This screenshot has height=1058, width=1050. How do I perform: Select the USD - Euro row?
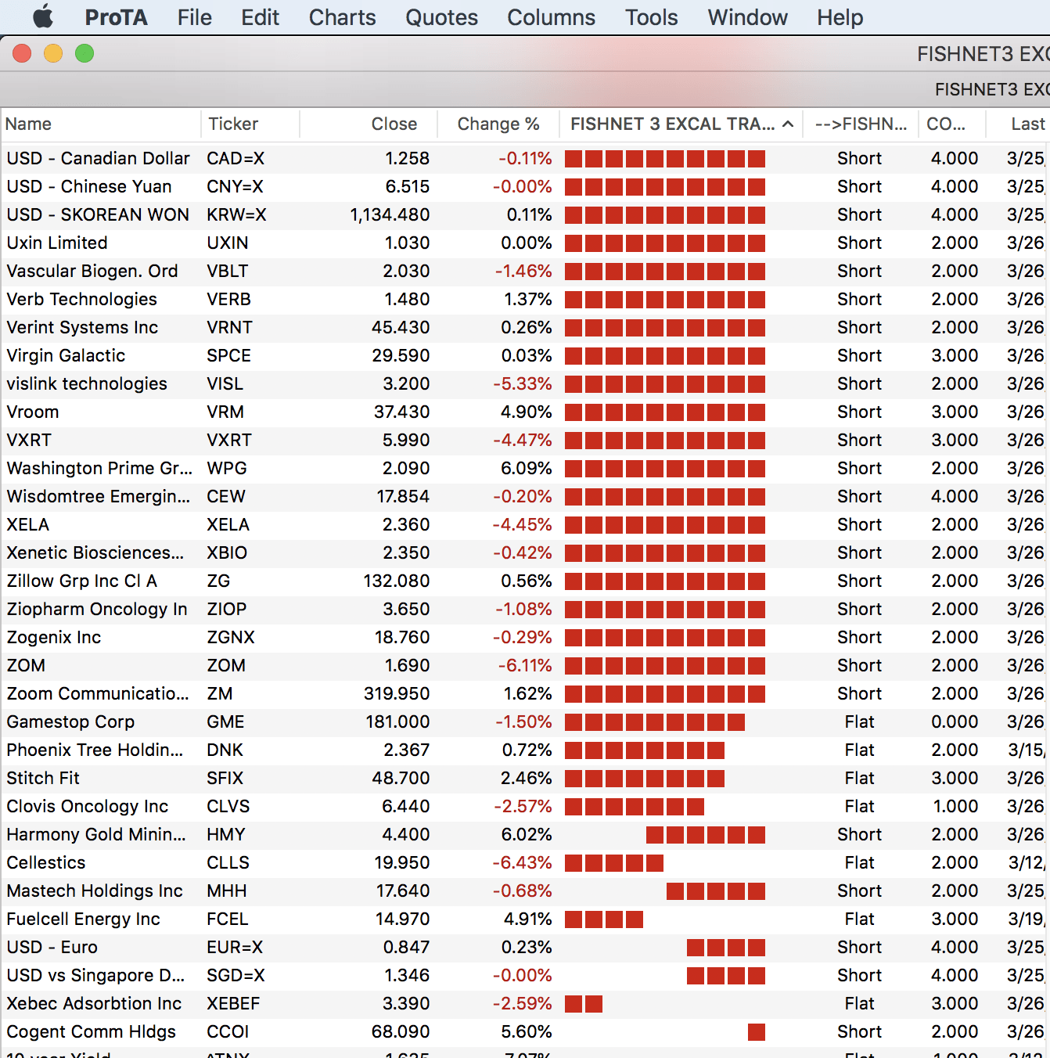pos(525,947)
